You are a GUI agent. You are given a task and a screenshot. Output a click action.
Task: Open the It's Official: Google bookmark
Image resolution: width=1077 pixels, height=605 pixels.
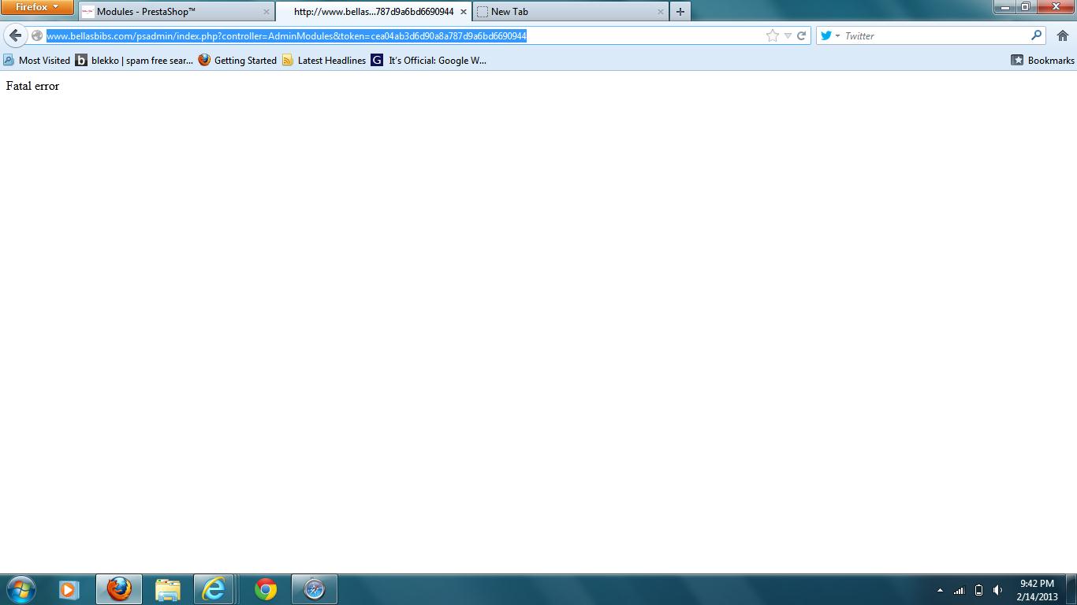click(429, 60)
